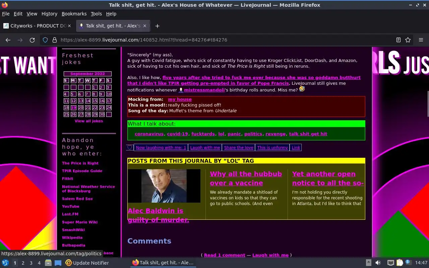Screen dimensions: 429x268
Task: Open the coronavirus tag link
Action: point(149,134)
